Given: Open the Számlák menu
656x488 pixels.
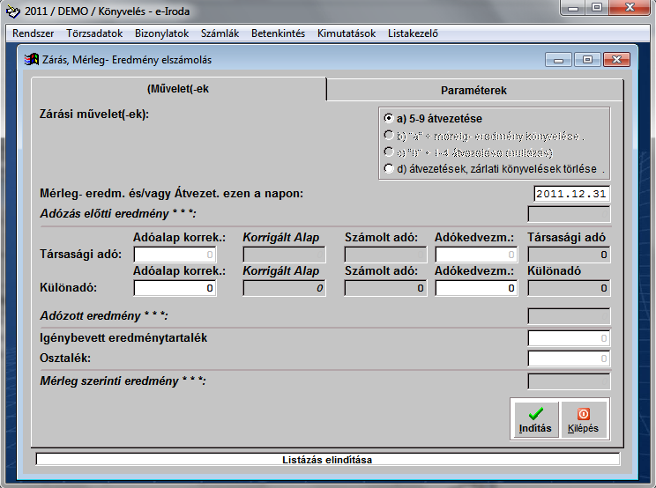Looking at the screenshot, I should coord(220,33).
